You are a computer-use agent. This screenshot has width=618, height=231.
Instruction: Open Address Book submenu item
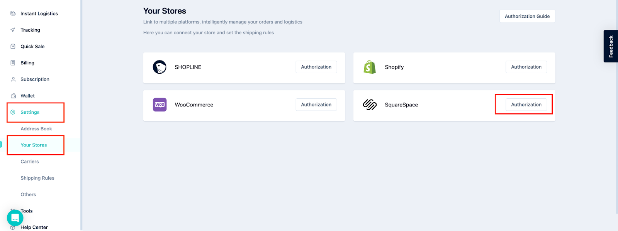coord(36,129)
